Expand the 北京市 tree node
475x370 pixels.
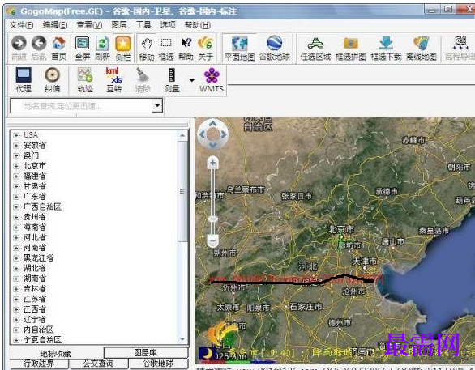pyautogui.click(x=16, y=166)
